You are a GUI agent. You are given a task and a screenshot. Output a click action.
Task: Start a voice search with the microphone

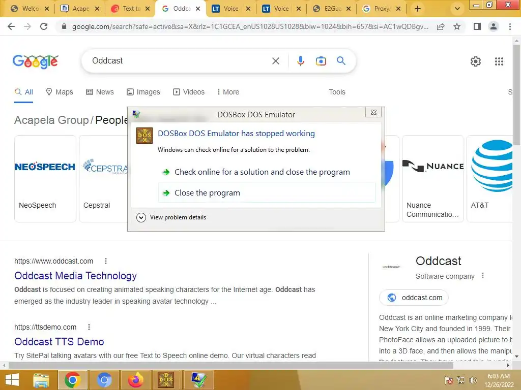300,61
